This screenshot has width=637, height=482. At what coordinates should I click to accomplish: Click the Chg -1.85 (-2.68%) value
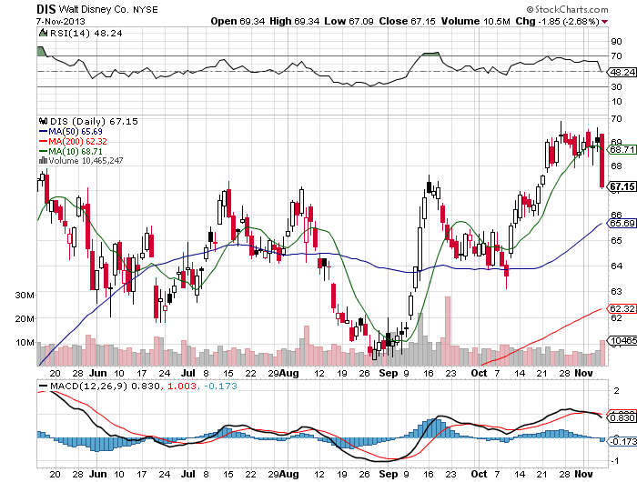coord(557,21)
